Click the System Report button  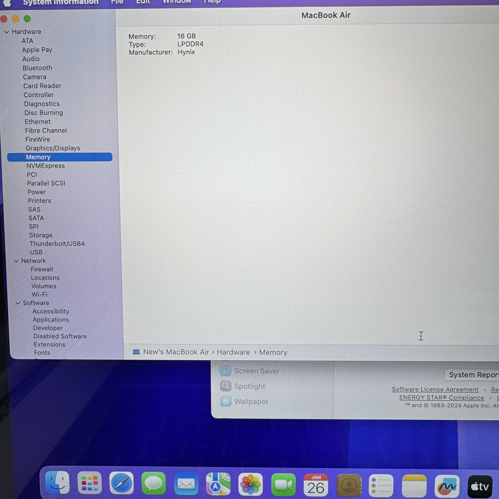pyautogui.click(x=472, y=375)
